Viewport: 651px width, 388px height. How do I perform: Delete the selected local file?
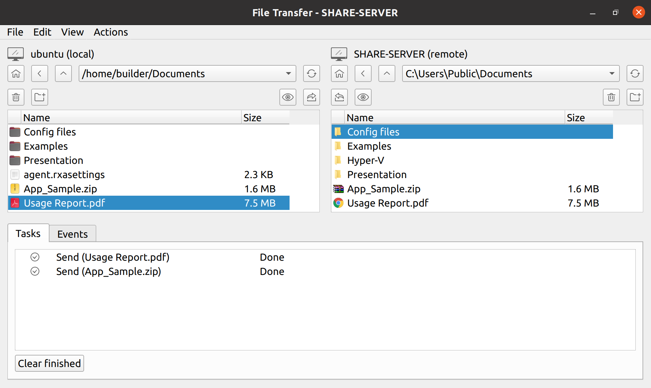point(16,97)
